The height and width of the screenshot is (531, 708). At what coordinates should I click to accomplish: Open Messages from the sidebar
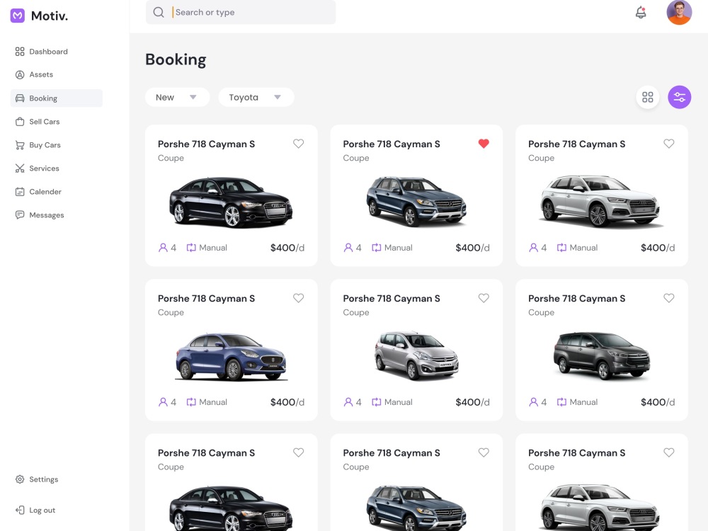[40, 215]
